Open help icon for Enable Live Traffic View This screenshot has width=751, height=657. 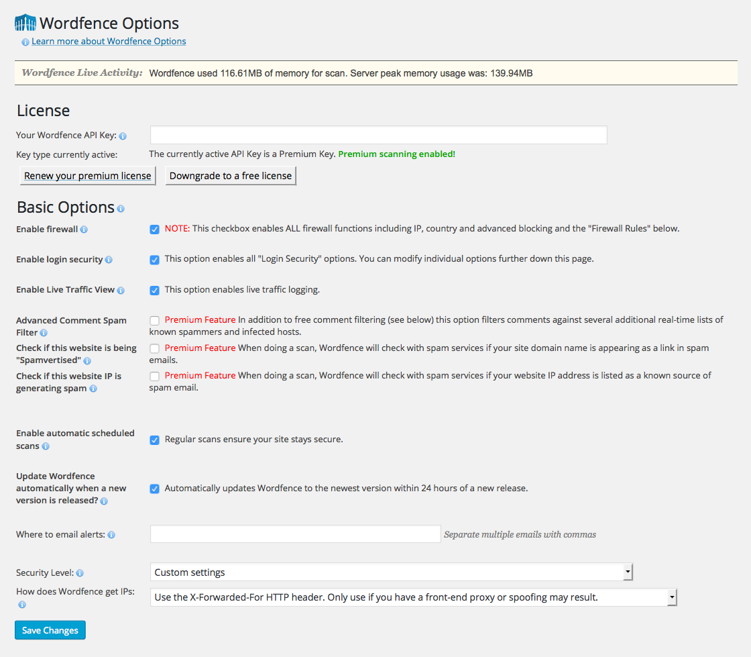(121, 291)
